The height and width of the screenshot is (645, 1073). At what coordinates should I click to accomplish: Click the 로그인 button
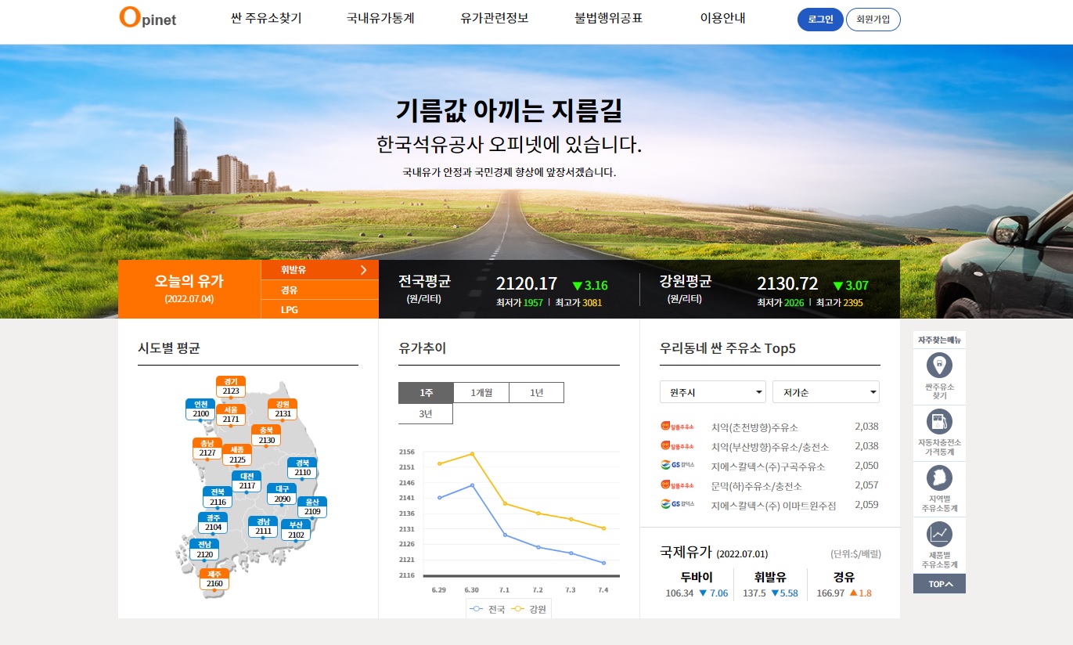819,20
